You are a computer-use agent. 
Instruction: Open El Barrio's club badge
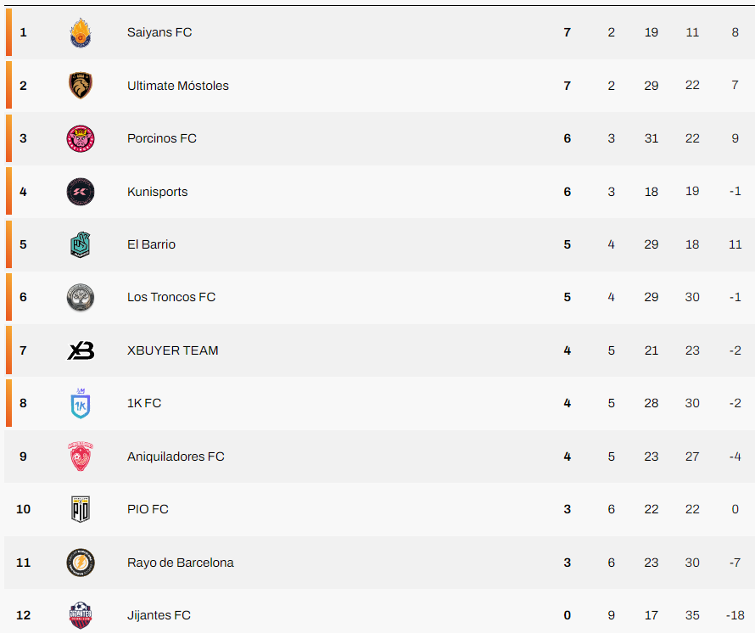pos(81,244)
